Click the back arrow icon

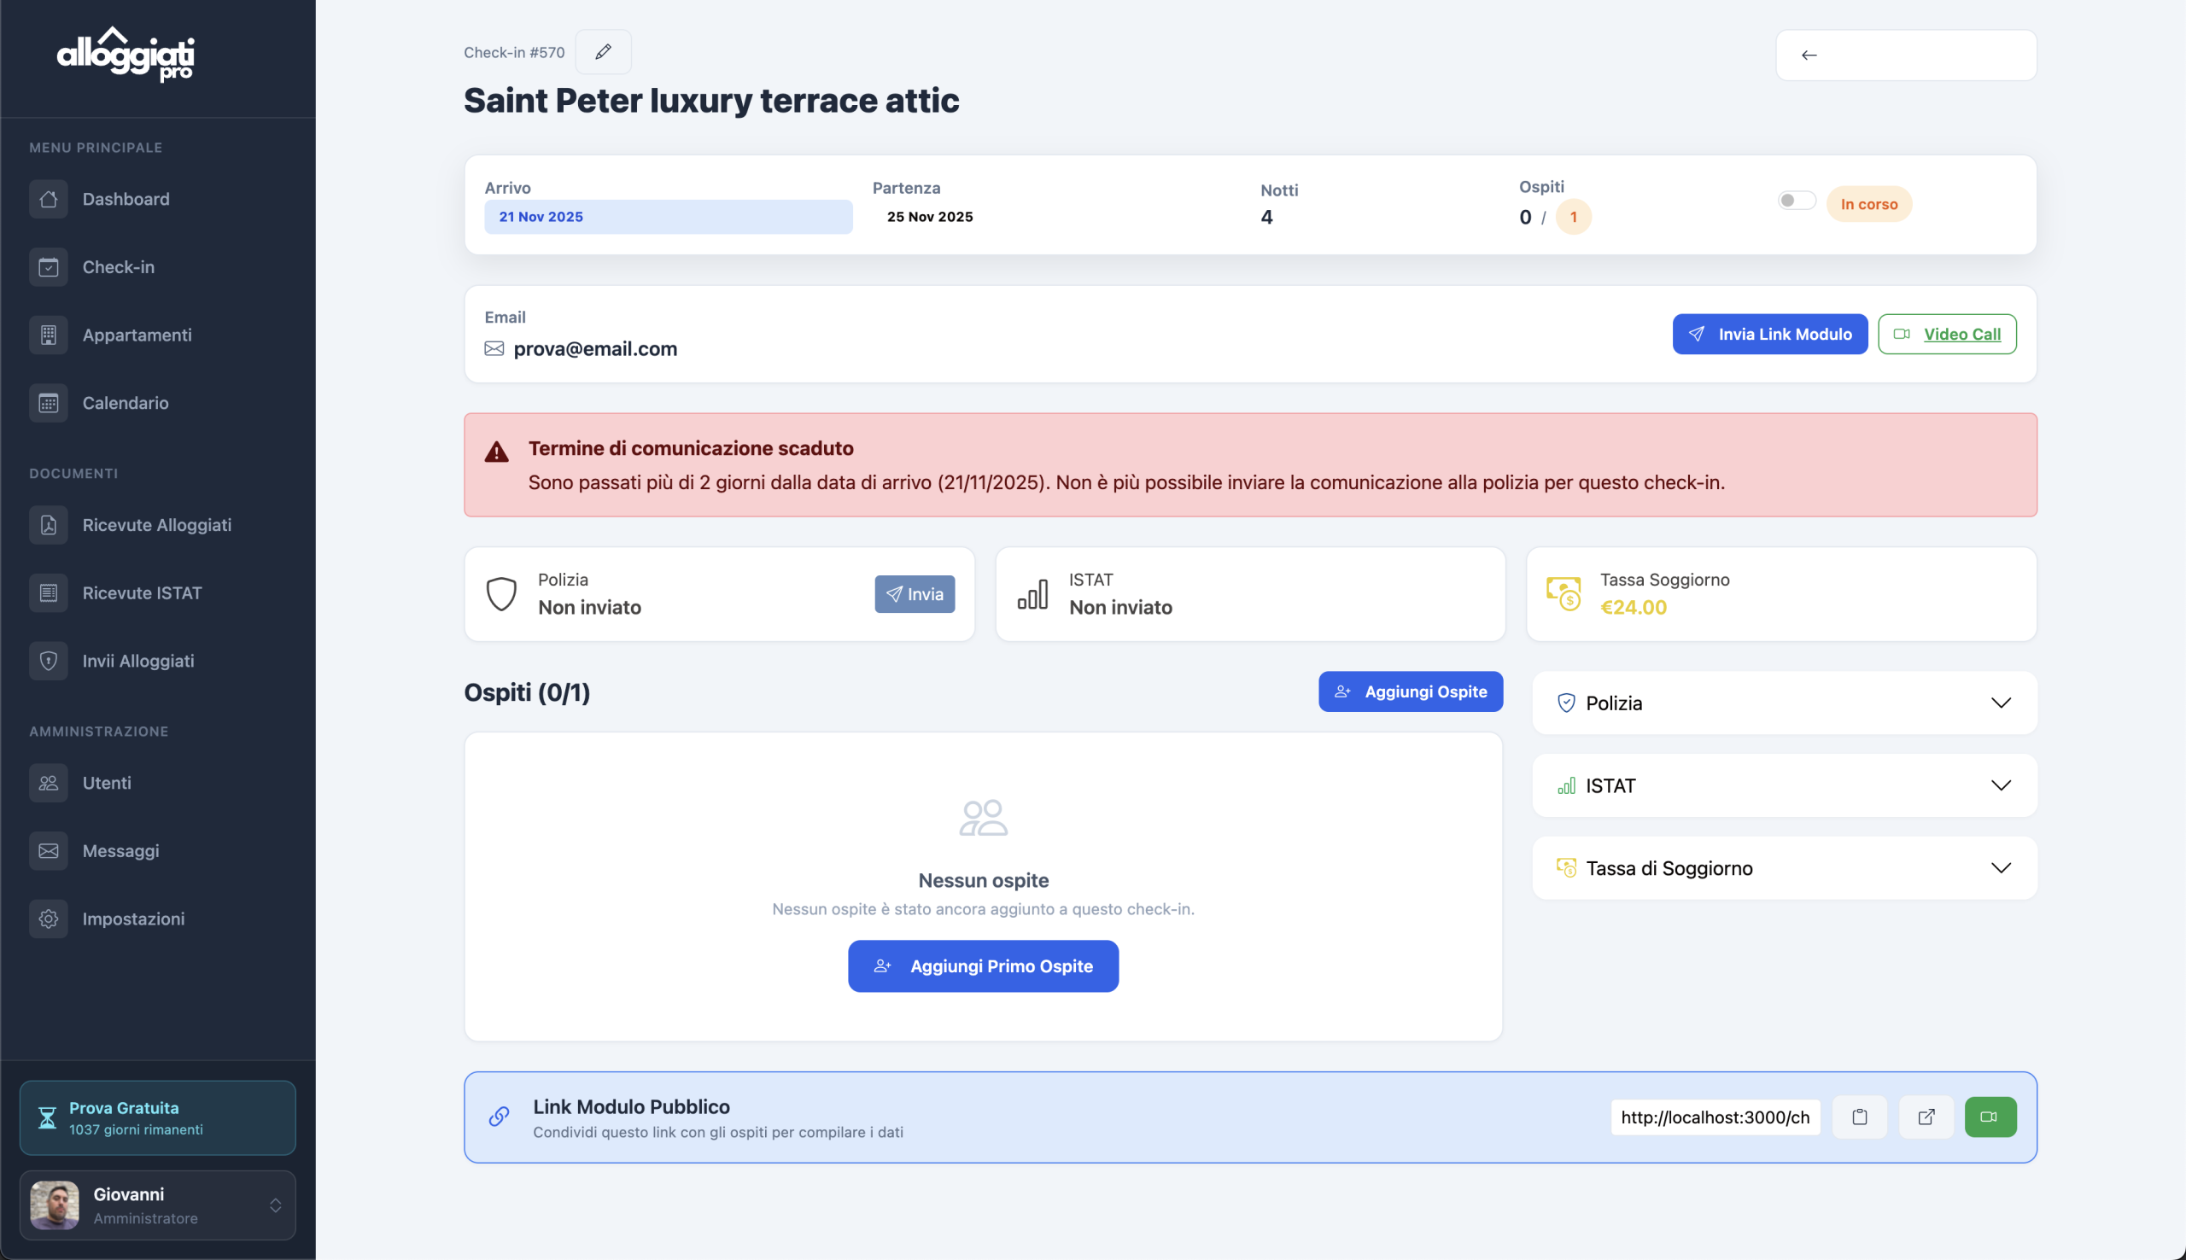point(1809,55)
